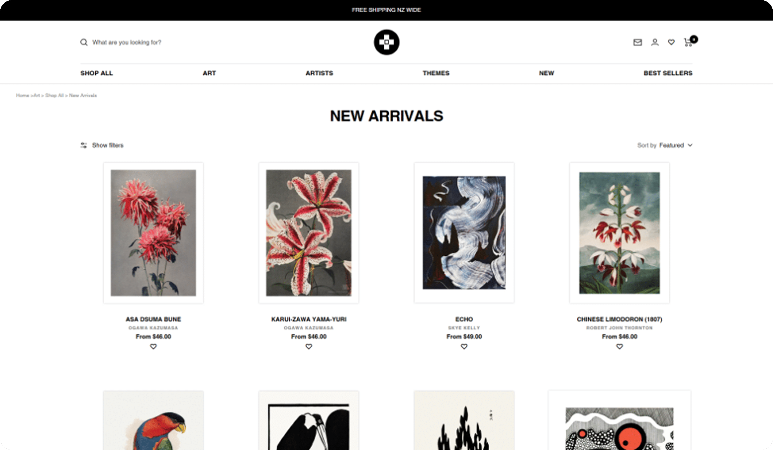Open the newsletter envelope icon

tap(637, 42)
